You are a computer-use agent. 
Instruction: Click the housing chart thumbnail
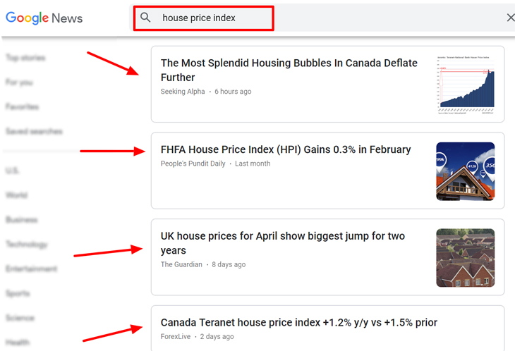465,84
